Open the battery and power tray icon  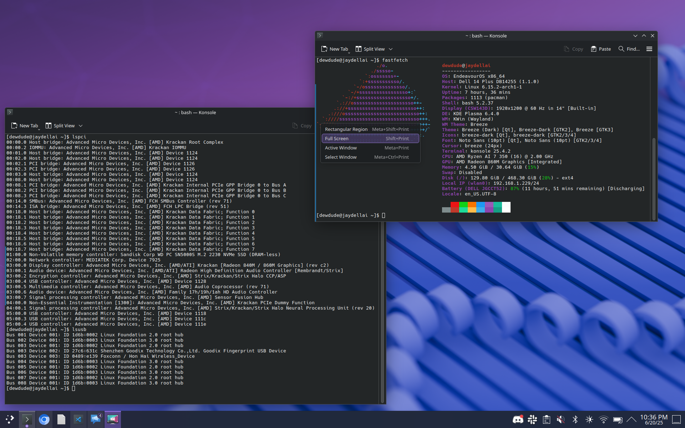[618, 419]
